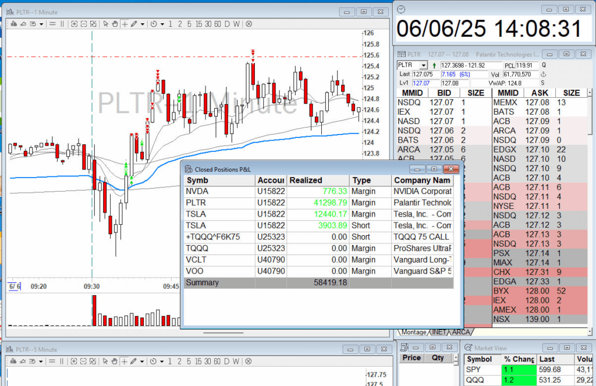The height and width of the screenshot is (386, 596).
Task: Click the green SPY percent change cell
Action: pyautogui.click(x=518, y=370)
